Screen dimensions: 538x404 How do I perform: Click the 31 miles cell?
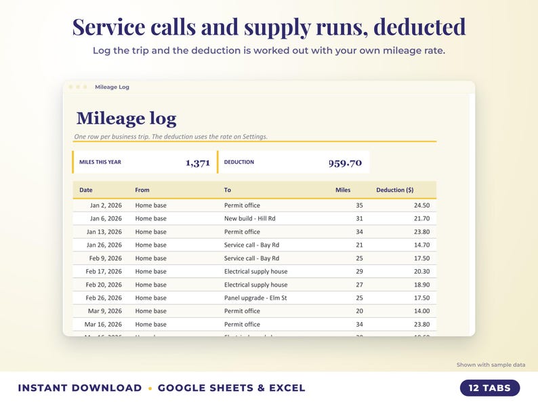click(359, 219)
